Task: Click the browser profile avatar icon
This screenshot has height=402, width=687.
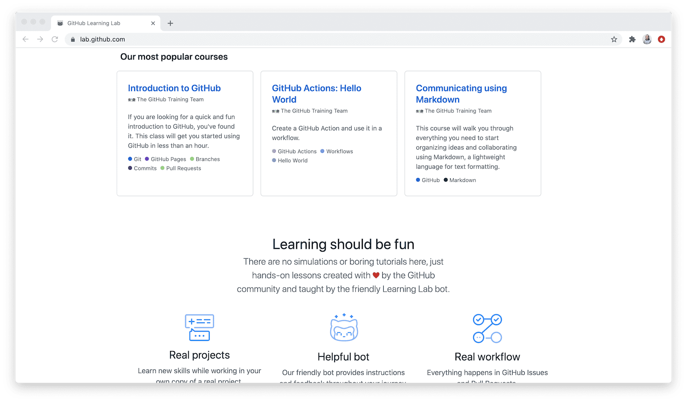Action: [647, 39]
